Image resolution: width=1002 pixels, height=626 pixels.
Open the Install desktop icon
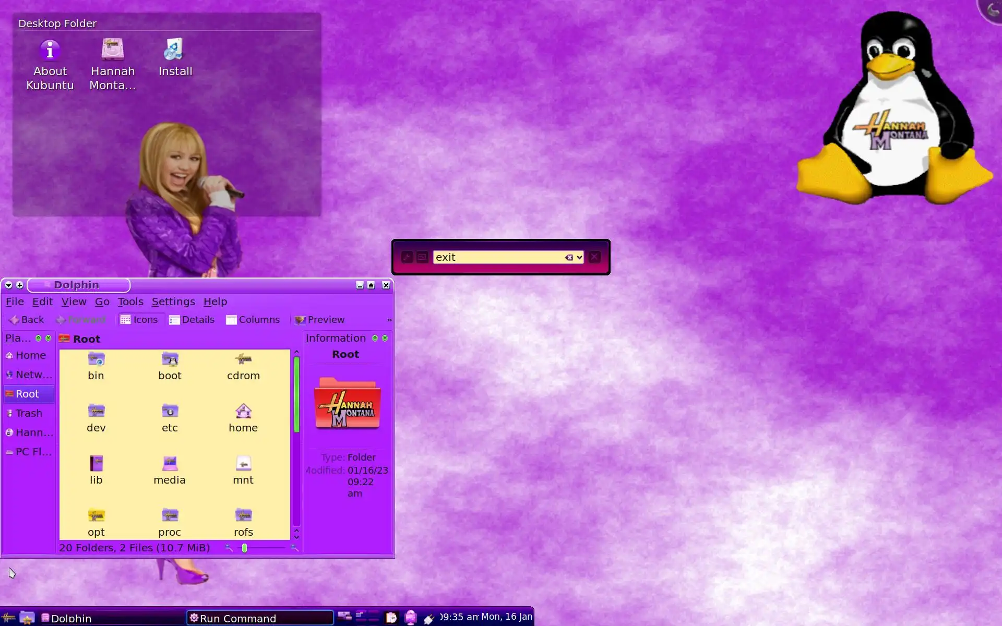tap(175, 57)
